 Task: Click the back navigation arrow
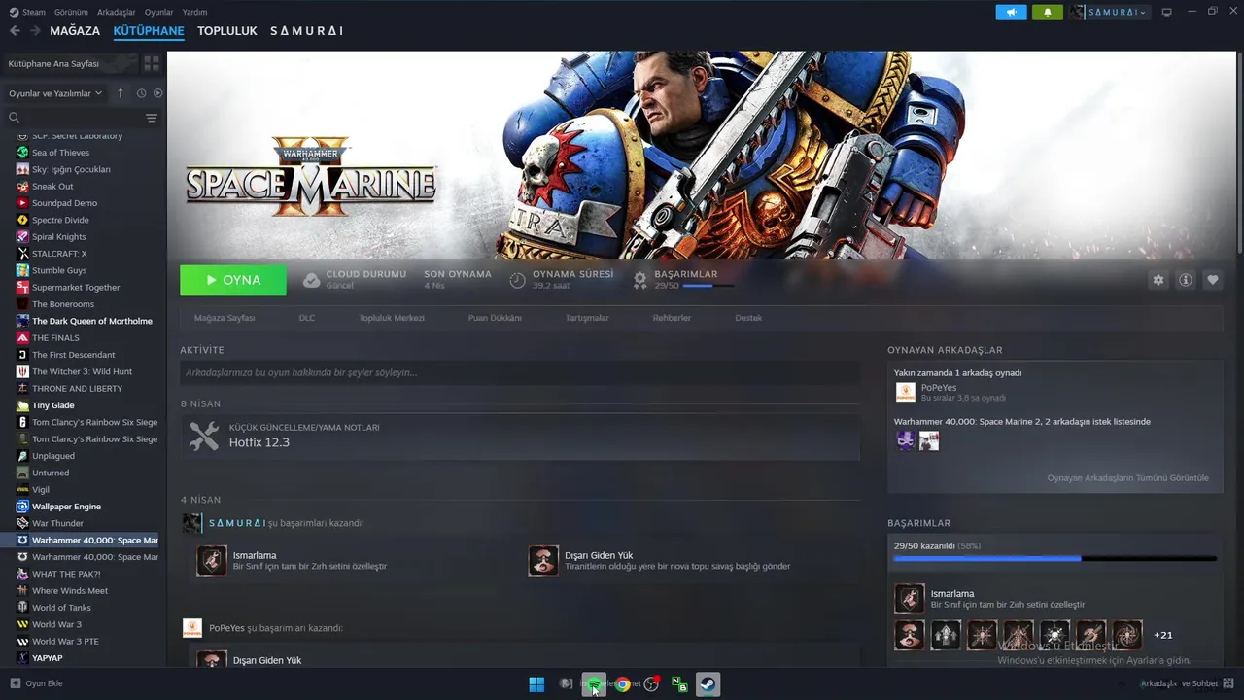click(15, 31)
